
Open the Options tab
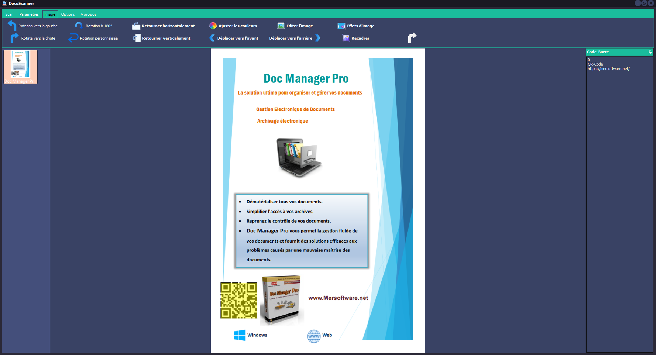pyautogui.click(x=68, y=14)
